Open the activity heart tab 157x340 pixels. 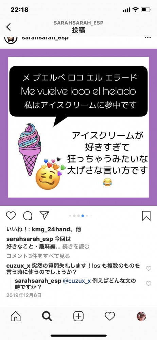(110, 316)
